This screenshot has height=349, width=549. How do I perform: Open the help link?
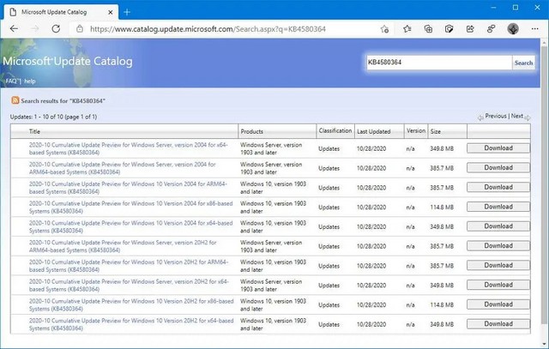pos(30,81)
